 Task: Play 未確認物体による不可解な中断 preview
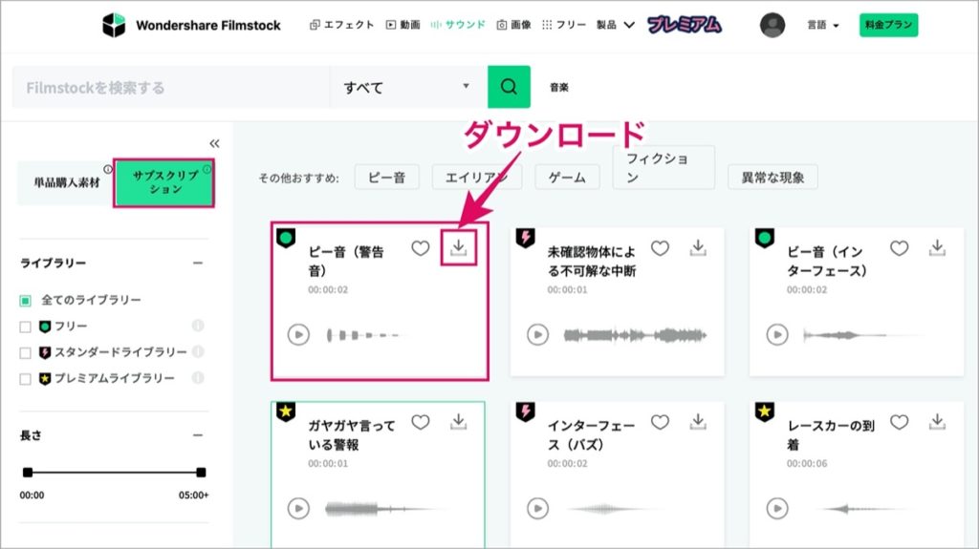(x=537, y=335)
